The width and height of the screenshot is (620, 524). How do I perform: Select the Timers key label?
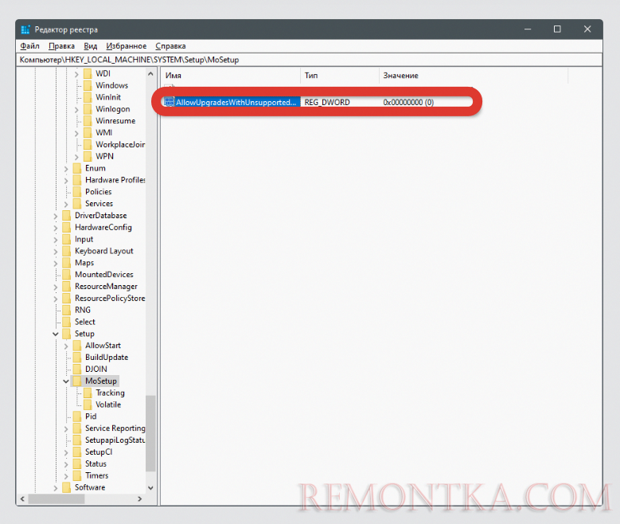click(x=96, y=475)
